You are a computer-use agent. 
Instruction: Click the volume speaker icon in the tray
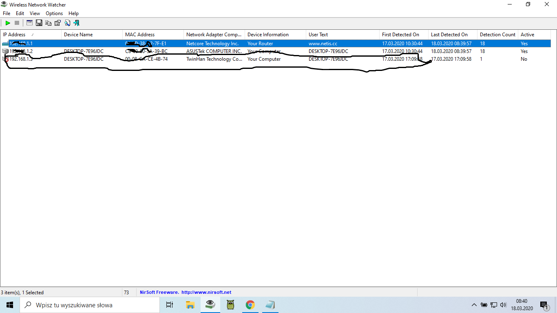(503, 305)
